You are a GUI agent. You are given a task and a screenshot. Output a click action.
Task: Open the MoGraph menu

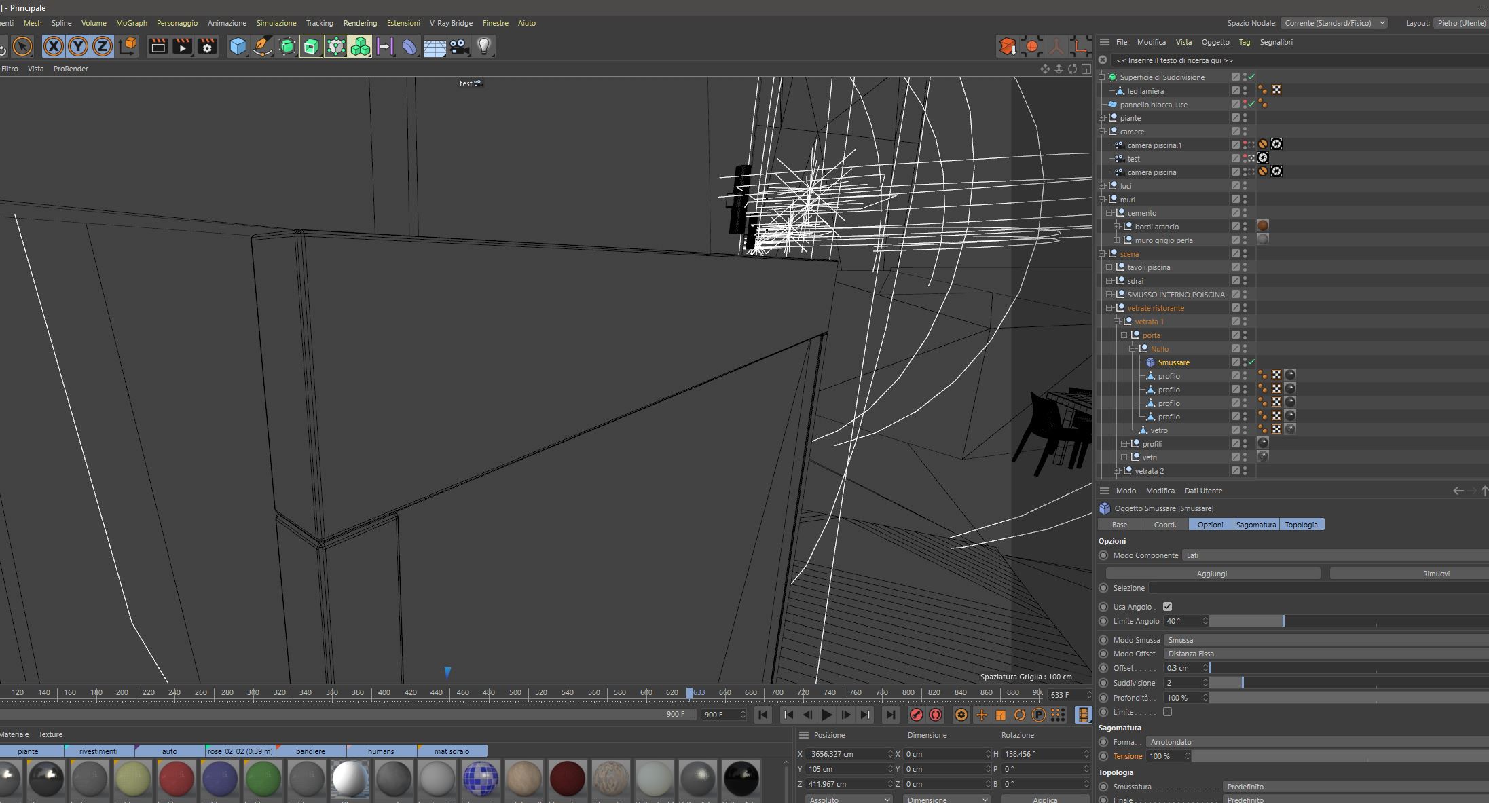[x=131, y=23]
